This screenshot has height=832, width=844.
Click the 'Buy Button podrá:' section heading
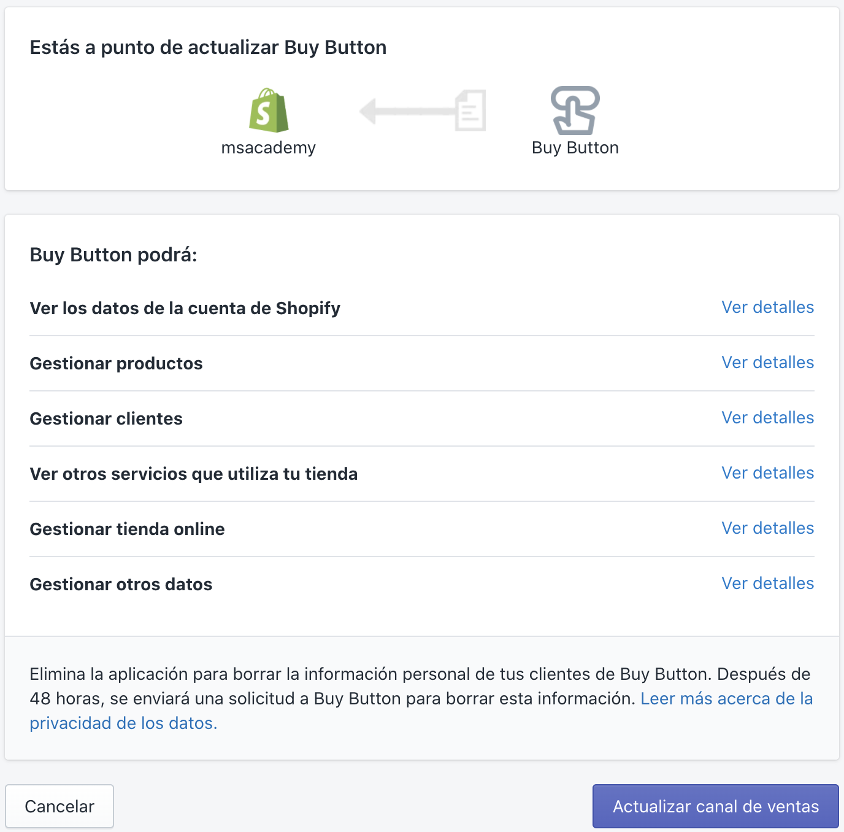(x=113, y=255)
